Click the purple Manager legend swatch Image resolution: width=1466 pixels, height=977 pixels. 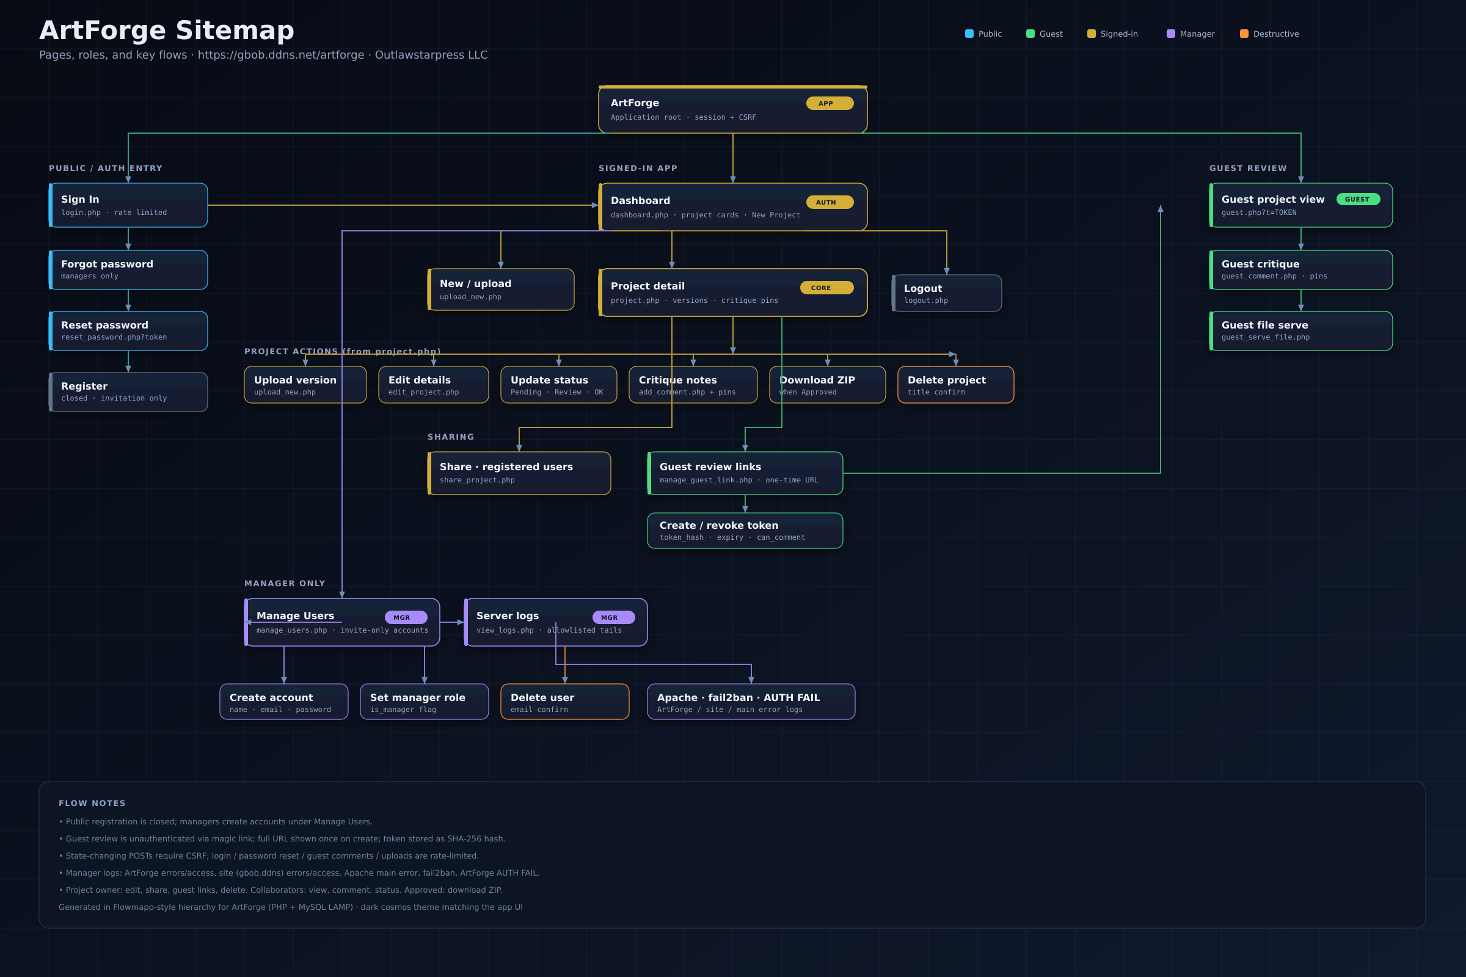(x=1170, y=34)
